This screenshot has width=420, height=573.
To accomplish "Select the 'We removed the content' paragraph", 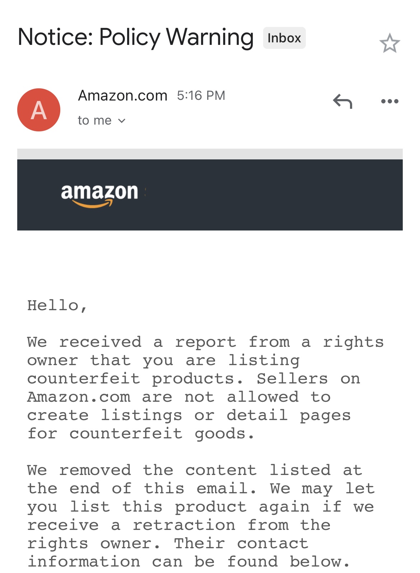I will click(x=201, y=516).
